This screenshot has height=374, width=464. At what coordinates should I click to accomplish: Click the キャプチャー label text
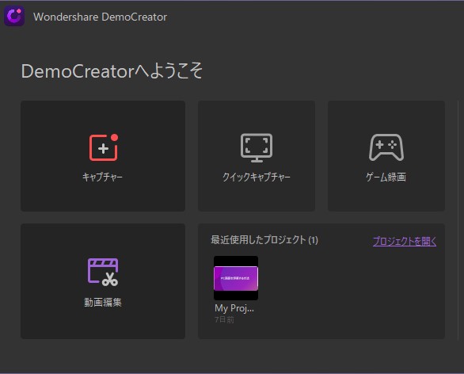102,177
